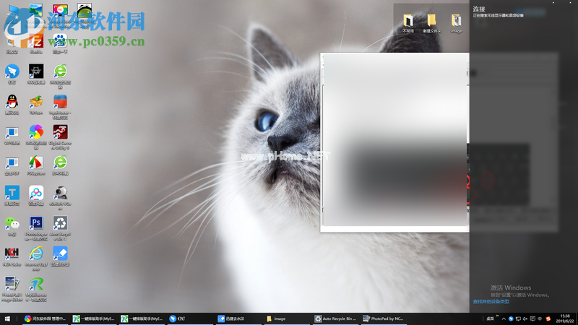This screenshot has height=325, width=578.
Task: Open the webcam video shortcut
Action: tap(60, 198)
